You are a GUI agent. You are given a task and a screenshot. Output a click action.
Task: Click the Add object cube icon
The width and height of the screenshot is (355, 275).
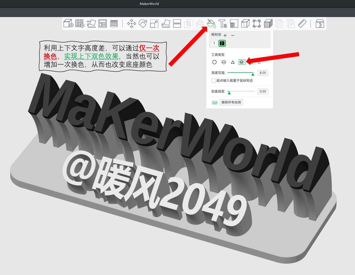pos(68,23)
